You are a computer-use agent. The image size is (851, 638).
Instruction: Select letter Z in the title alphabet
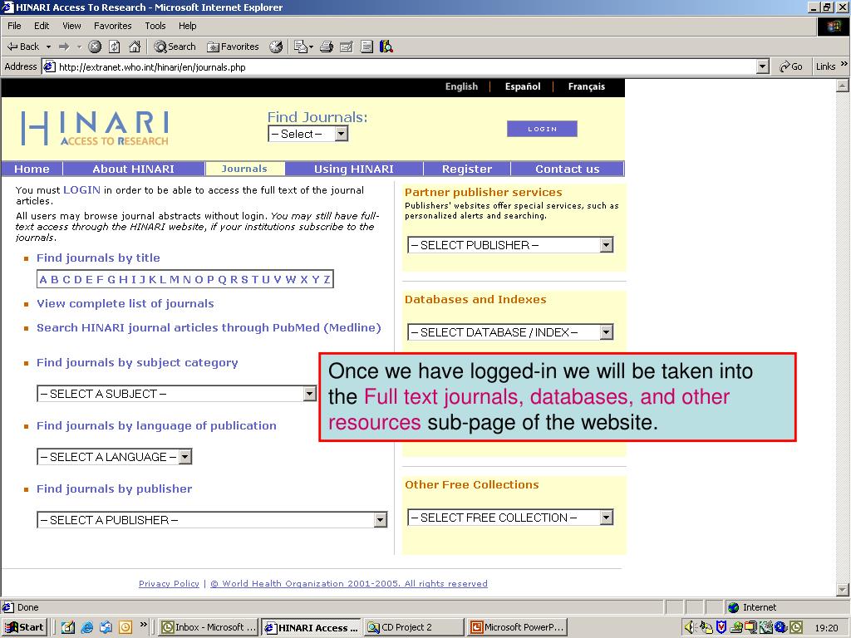click(327, 280)
